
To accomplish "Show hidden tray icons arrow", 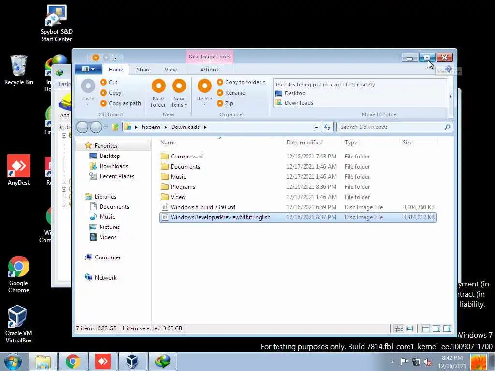I will tap(393, 362).
